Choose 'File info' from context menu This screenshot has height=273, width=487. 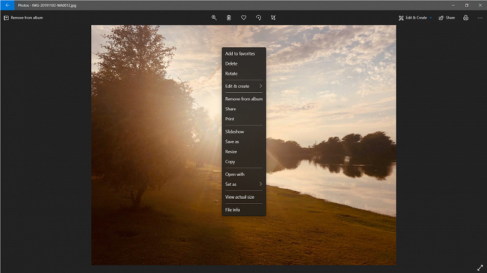(232, 210)
